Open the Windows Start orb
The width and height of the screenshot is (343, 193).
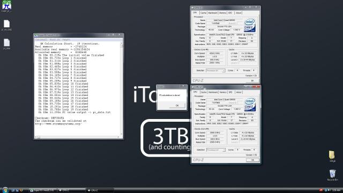coord(5,190)
